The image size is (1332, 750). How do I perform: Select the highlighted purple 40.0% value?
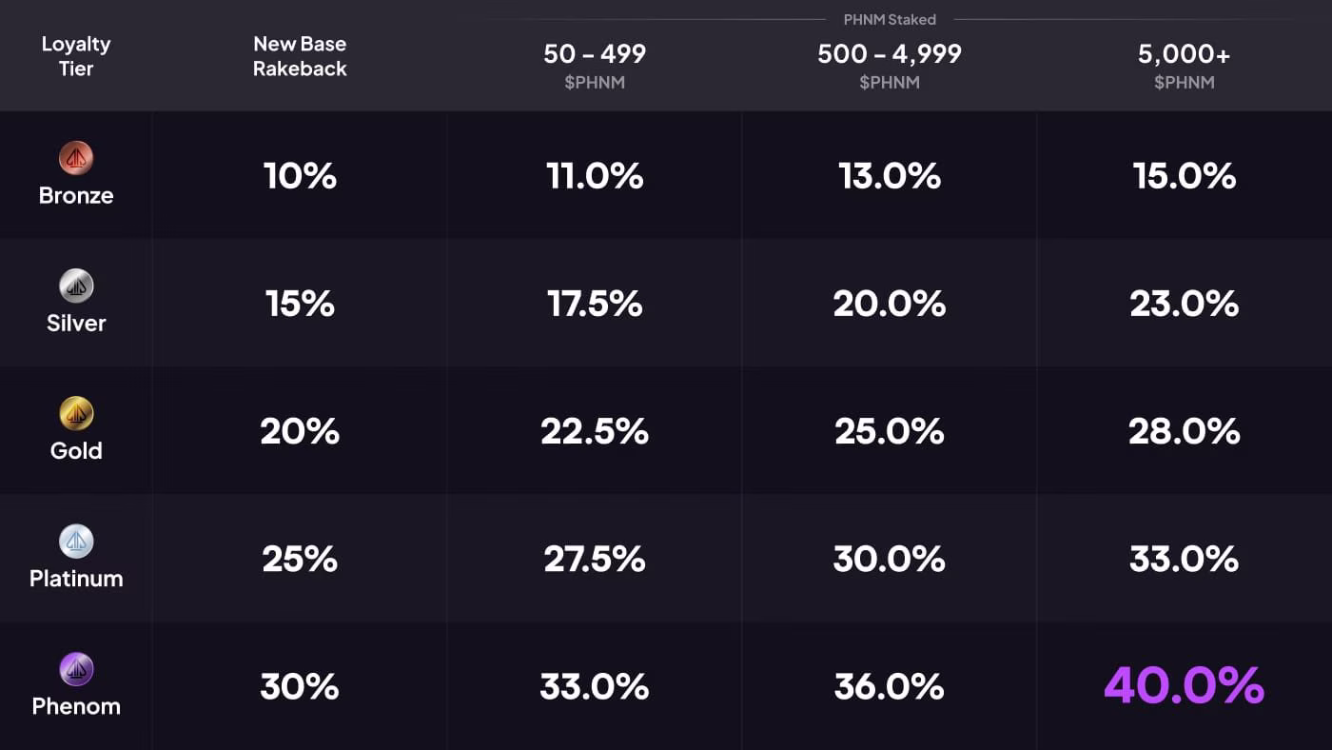1184,685
